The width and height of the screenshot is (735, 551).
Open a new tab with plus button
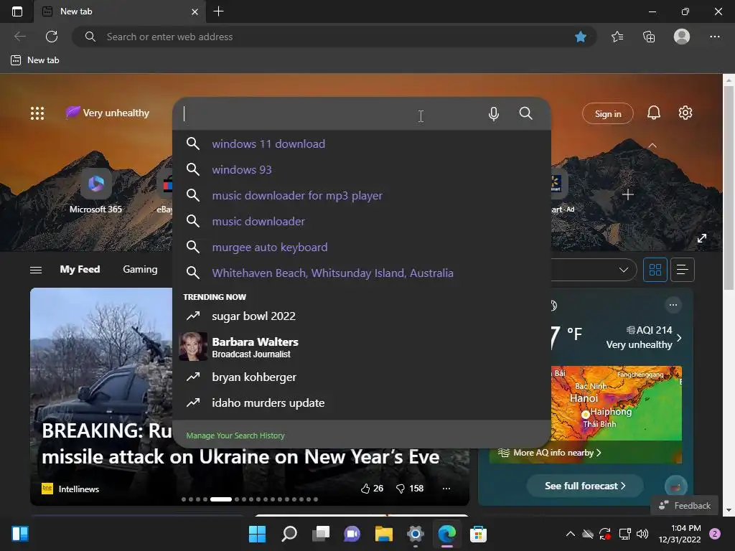(x=218, y=11)
